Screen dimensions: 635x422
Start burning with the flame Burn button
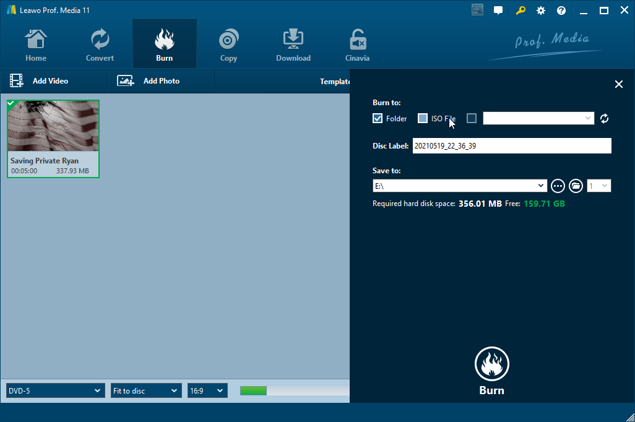tap(491, 364)
